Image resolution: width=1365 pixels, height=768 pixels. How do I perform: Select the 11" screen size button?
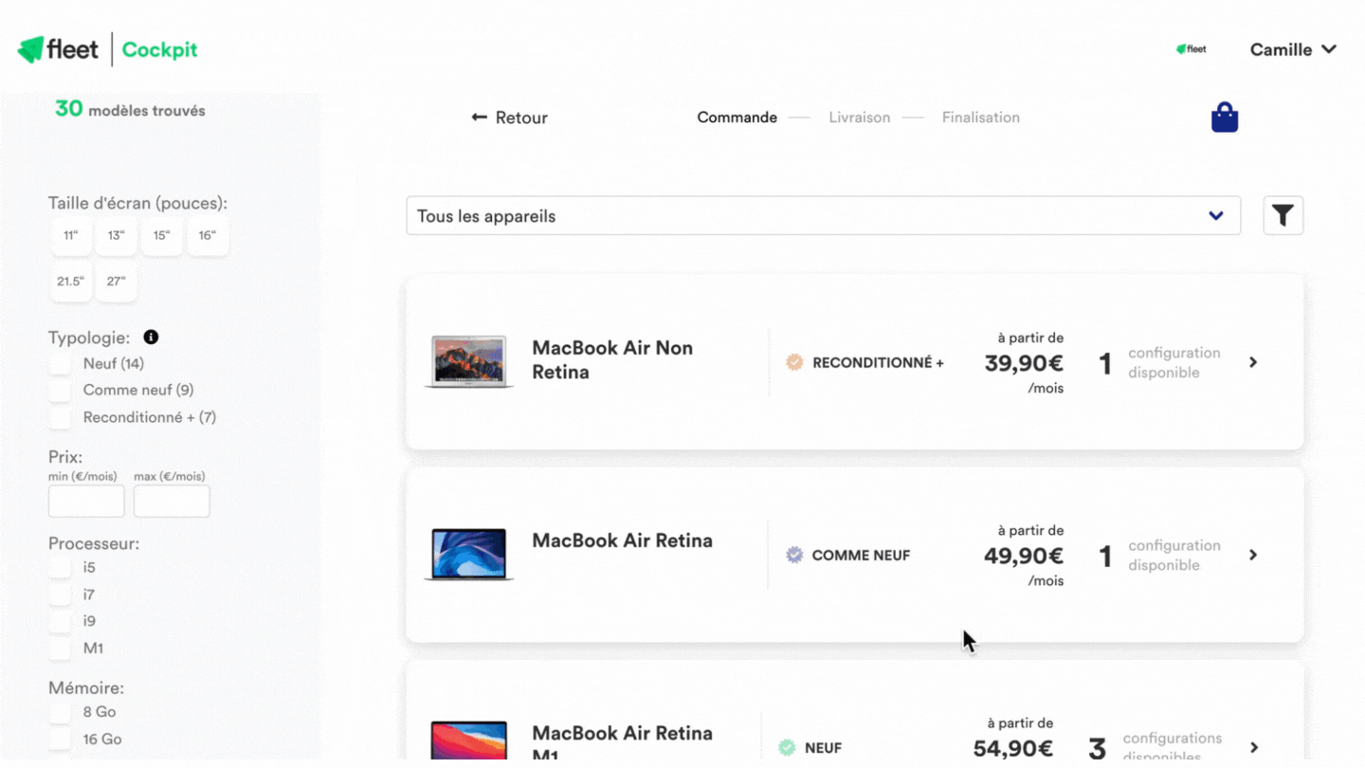pos(71,235)
